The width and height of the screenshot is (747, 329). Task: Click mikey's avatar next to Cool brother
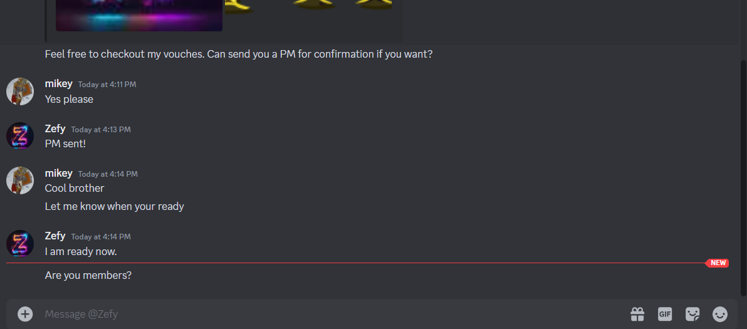[x=20, y=180]
